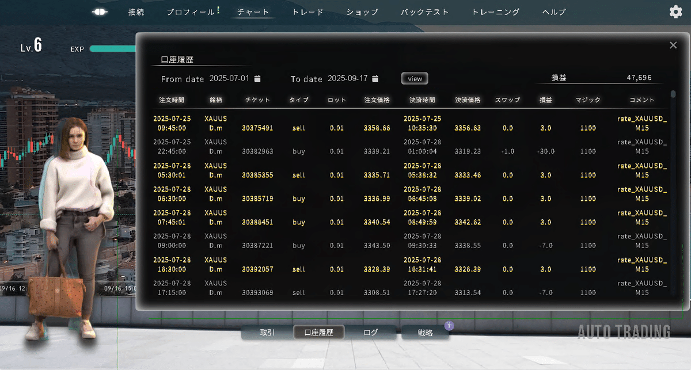Screen dimensions: 691x370
Task: Select トレード from the top navigation
Action: (307, 12)
